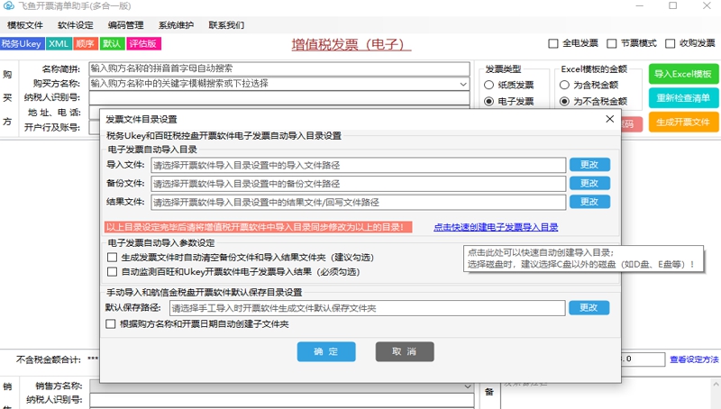Select the 纸质发票 radio button

tap(488, 85)
